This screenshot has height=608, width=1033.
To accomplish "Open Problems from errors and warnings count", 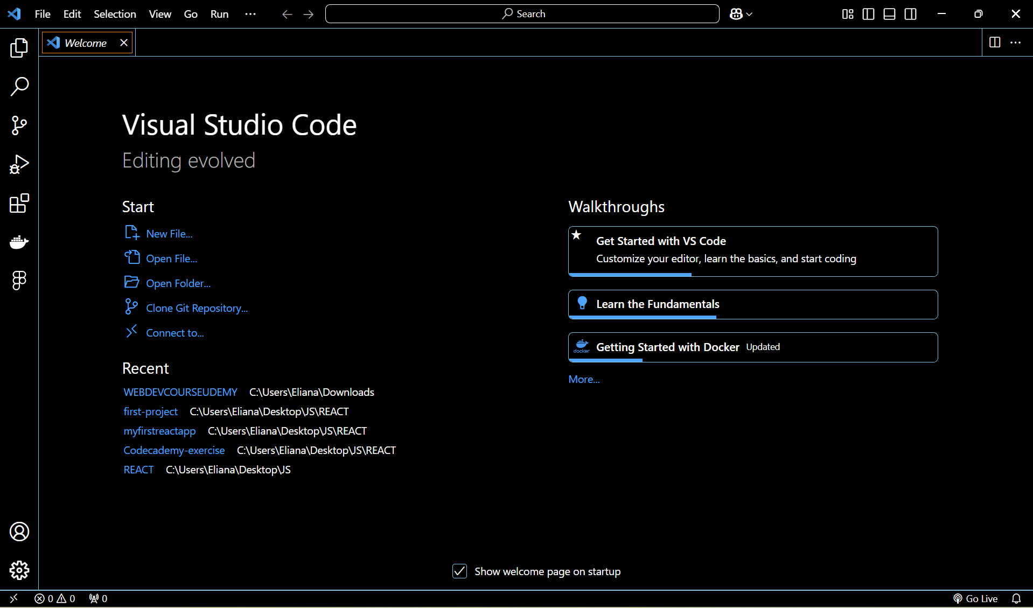I will coord(54,598).
